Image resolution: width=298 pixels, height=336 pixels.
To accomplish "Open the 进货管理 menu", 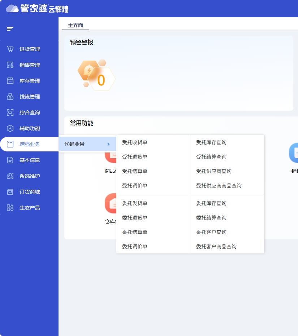I will pos(29,49).
